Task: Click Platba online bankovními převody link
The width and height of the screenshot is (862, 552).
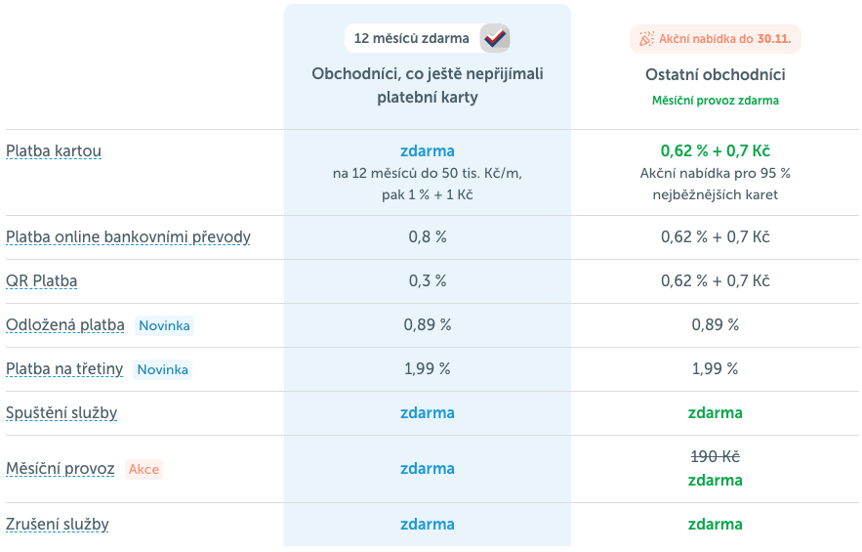Action: [128, 237]
